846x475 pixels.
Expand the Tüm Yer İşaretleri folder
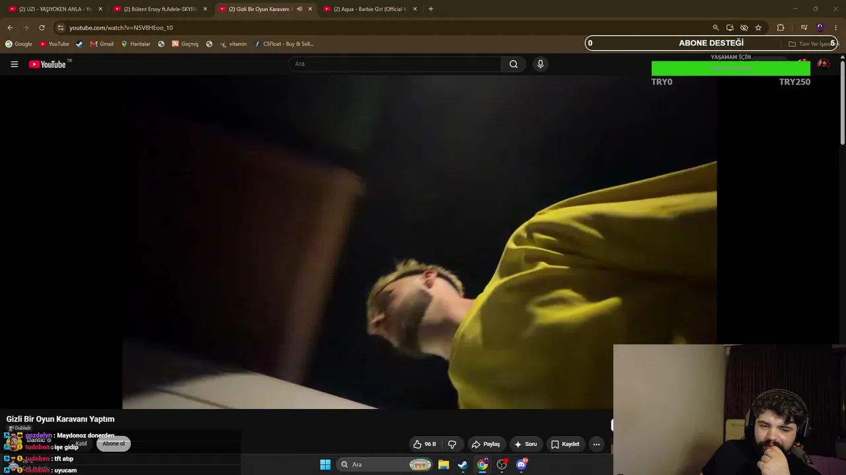click(812, 44)
